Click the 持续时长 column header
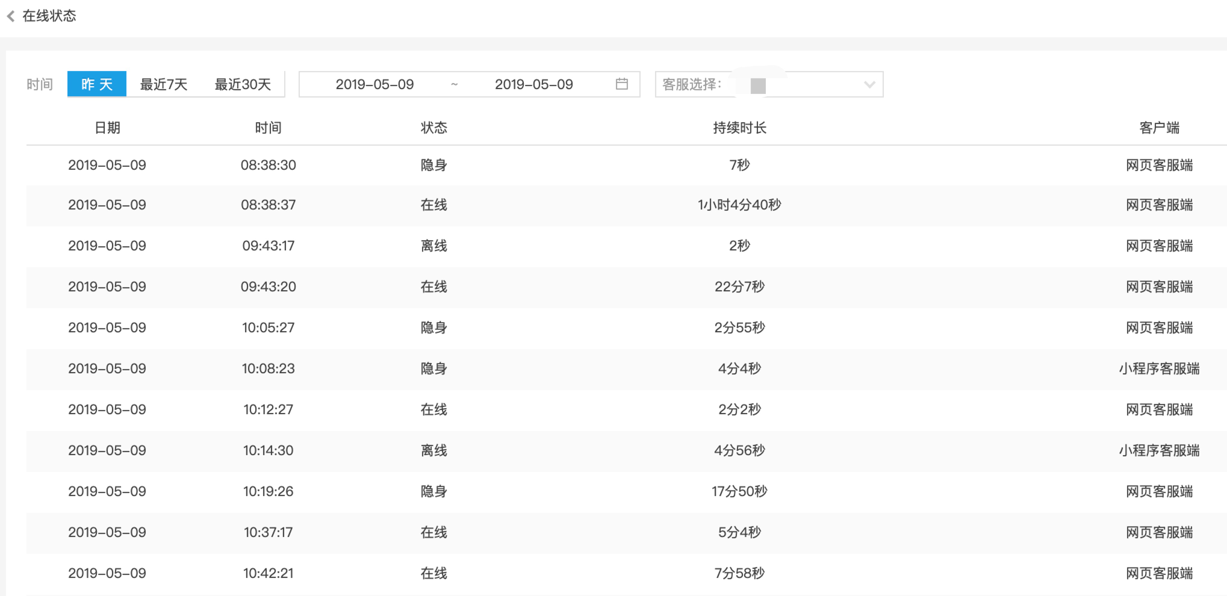Image resolution: width=1227 pixels, height=596 pixels. click(x=739, y=127)
